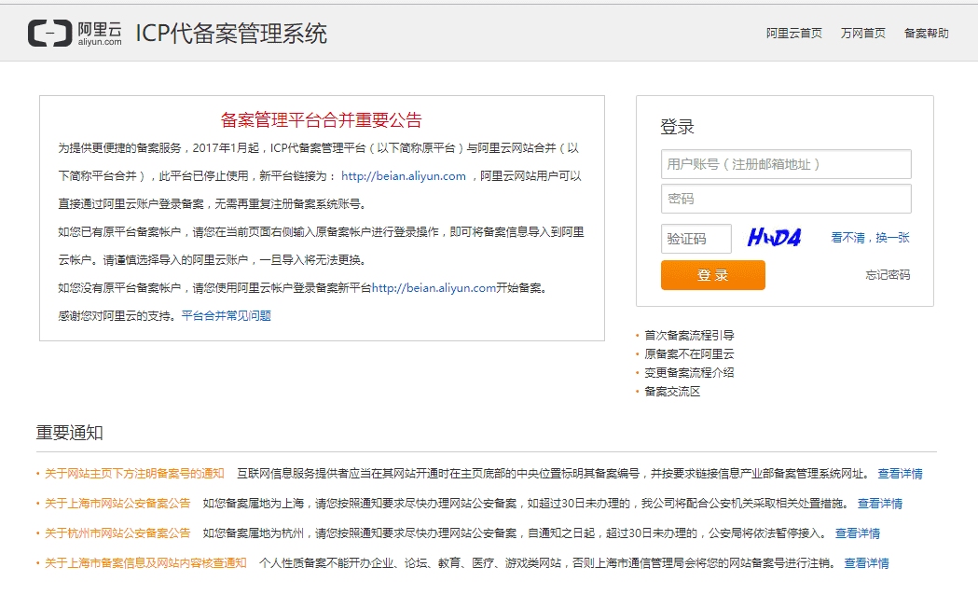Screen dimensions: 978x595
Task: Refresh captcha via 看不清，换一张
Action: click(870, 238)
